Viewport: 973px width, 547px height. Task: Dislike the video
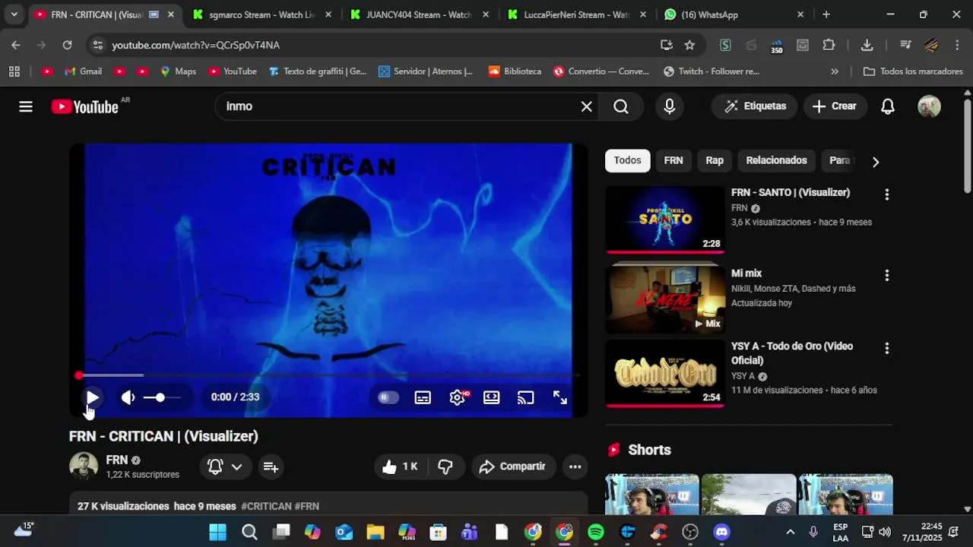(446, 466)
